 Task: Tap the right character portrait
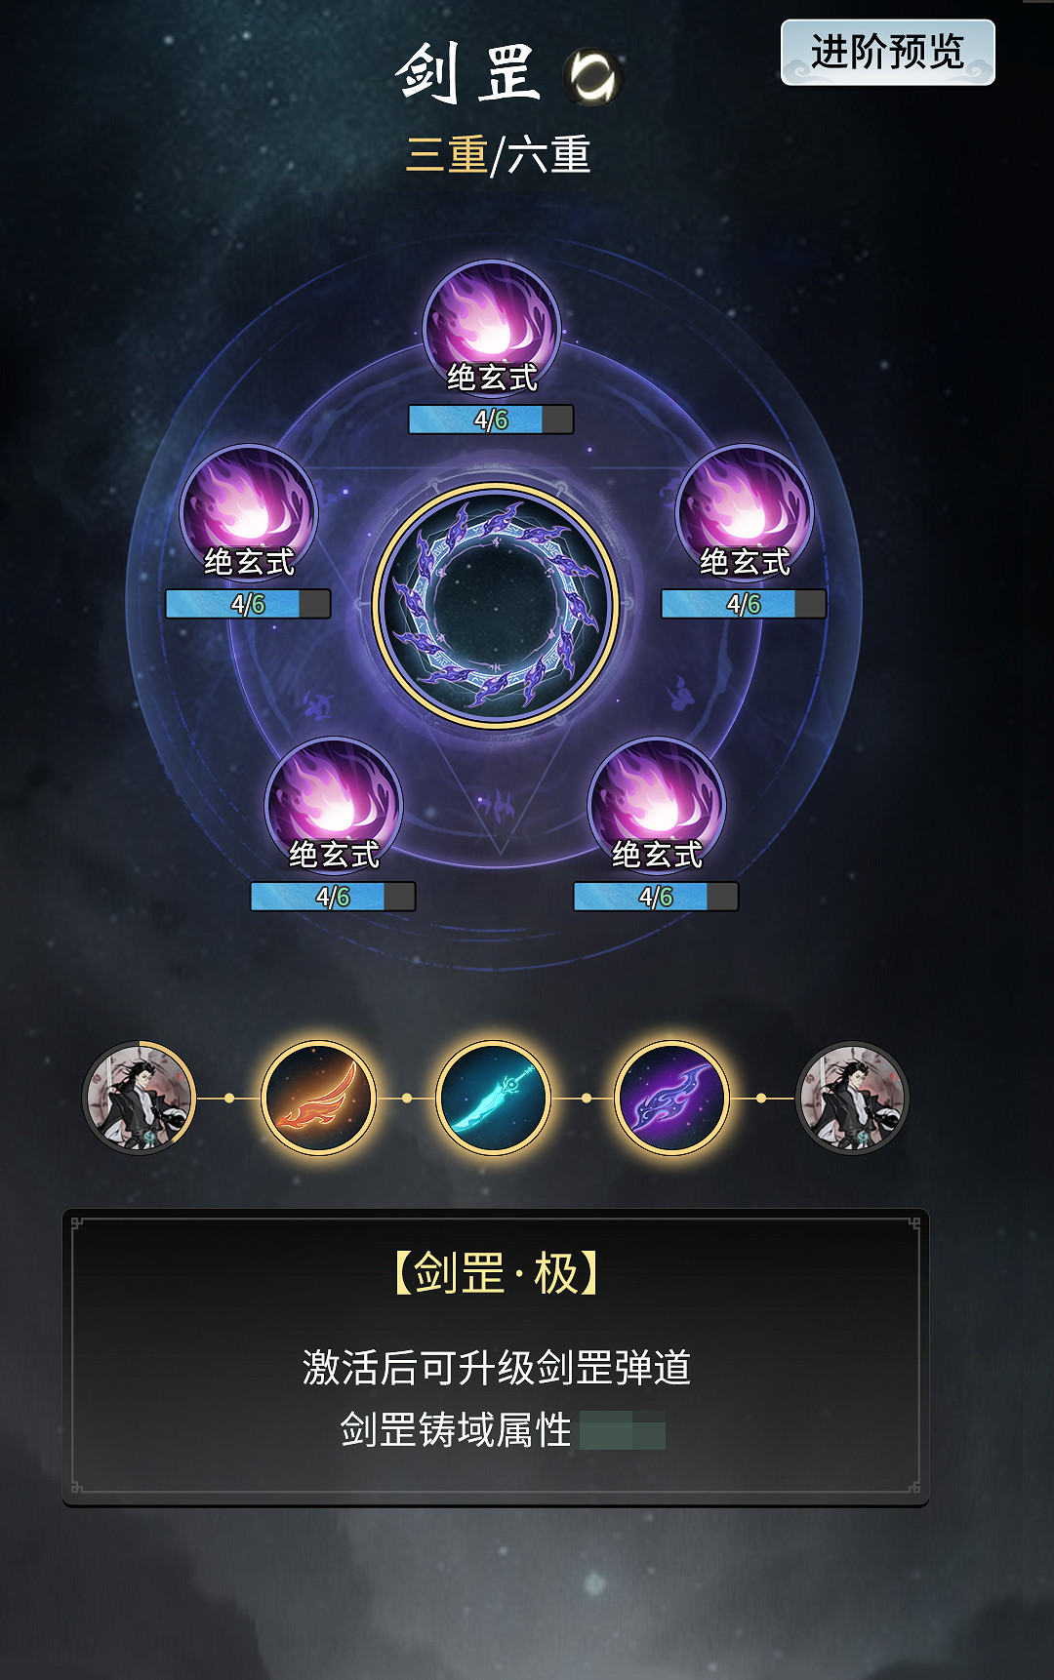click(x=852, y=1098)
